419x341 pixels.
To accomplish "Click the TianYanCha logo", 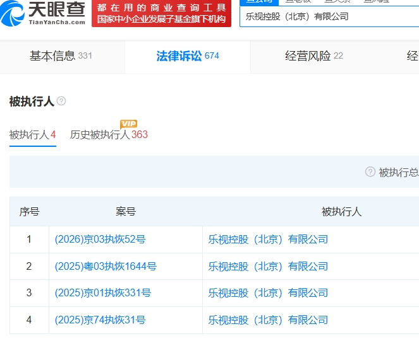I will coord(43,13).
